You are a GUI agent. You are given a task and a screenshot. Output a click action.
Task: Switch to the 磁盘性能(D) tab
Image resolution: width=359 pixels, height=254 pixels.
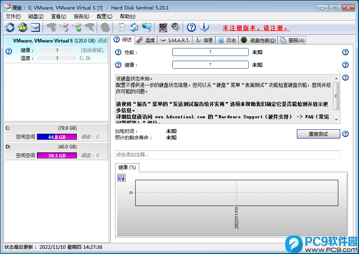(x=258, y=40)
